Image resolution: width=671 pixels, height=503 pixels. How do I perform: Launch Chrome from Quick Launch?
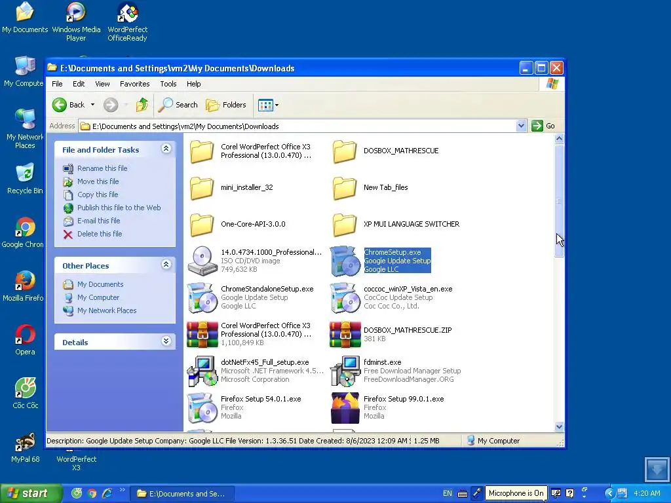pyautogui.click(x=92, y=493)
